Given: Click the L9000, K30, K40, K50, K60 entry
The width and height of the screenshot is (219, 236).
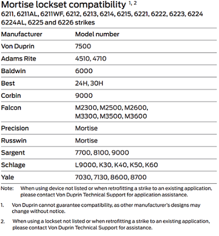Looking at the screenshot, I should pos(117,165).
